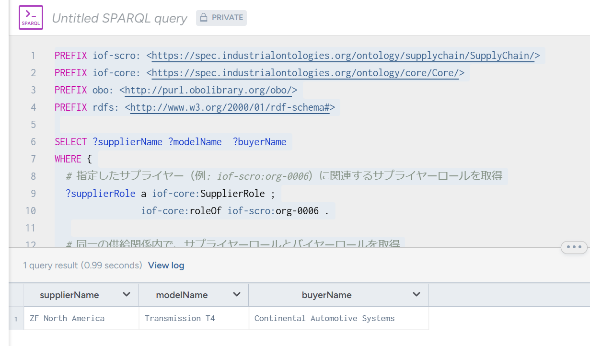Select the ZF North America cell
Image resolution: width=590 pixels, height=346 pixels.
(81, 318)
